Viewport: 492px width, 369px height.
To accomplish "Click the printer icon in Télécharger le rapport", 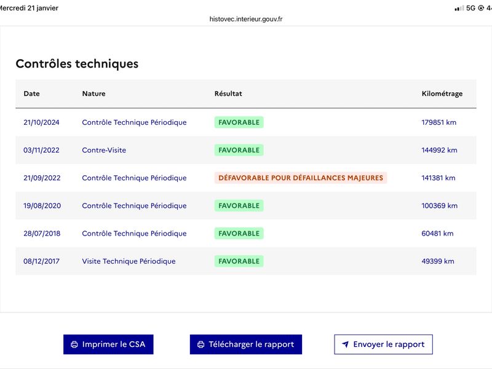I will pyautogui.click(x=200, y=344).
